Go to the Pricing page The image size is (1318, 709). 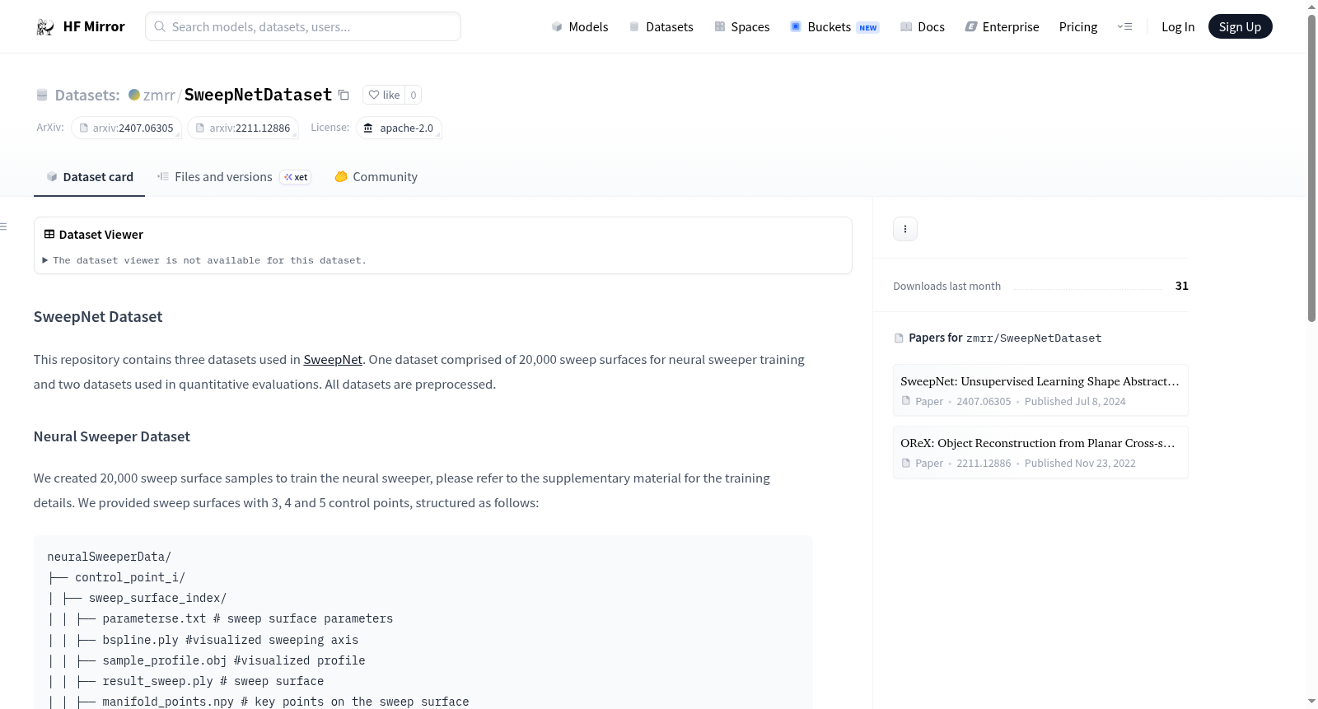[1078, 27]
